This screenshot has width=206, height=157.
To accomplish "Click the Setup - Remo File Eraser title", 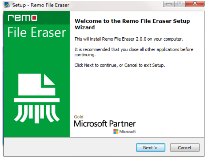I will pos(41,5).
